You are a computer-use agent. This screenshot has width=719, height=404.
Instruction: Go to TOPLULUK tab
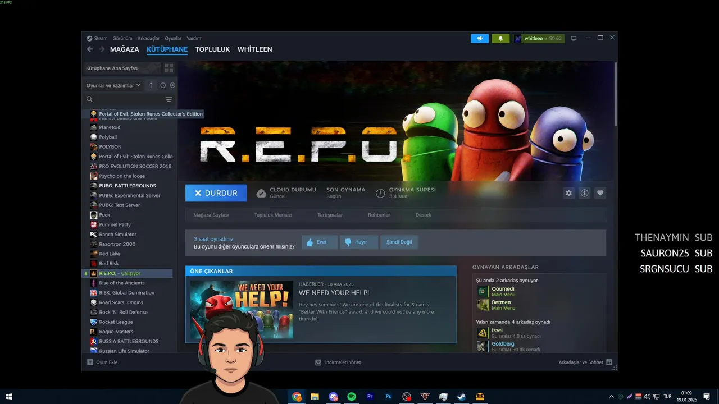pyautogui.click(x=213, y=49)
